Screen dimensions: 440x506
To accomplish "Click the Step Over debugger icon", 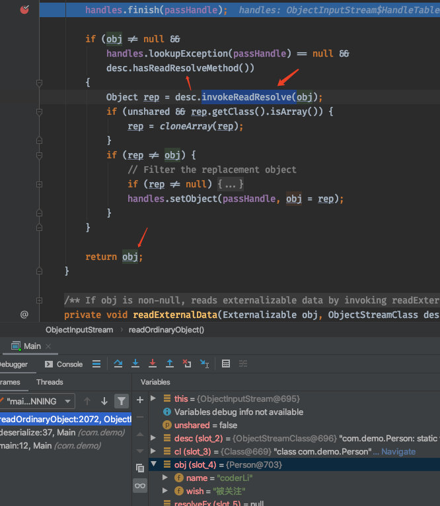I will (118, 364).
